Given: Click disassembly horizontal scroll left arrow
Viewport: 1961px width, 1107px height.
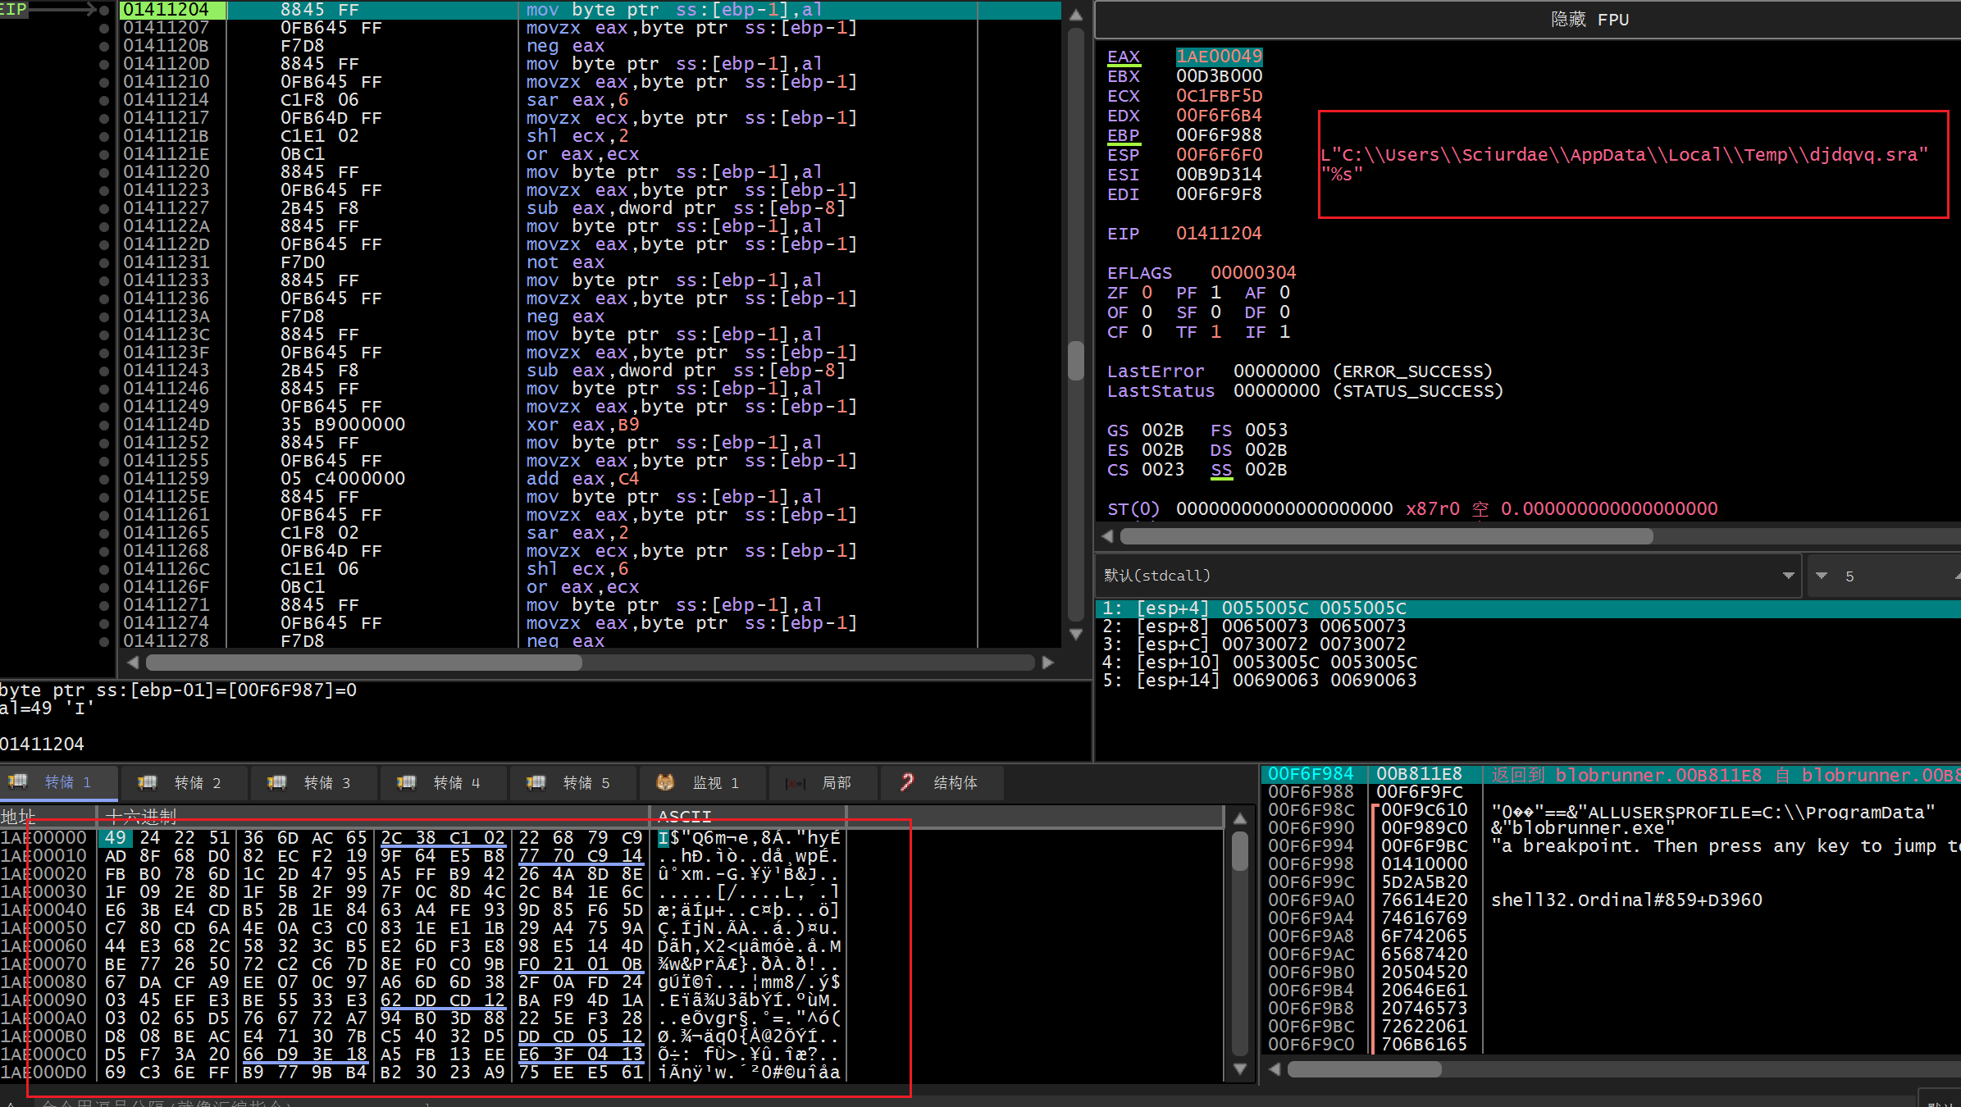Looking at the screenshot, I should [x=133, y=662].
